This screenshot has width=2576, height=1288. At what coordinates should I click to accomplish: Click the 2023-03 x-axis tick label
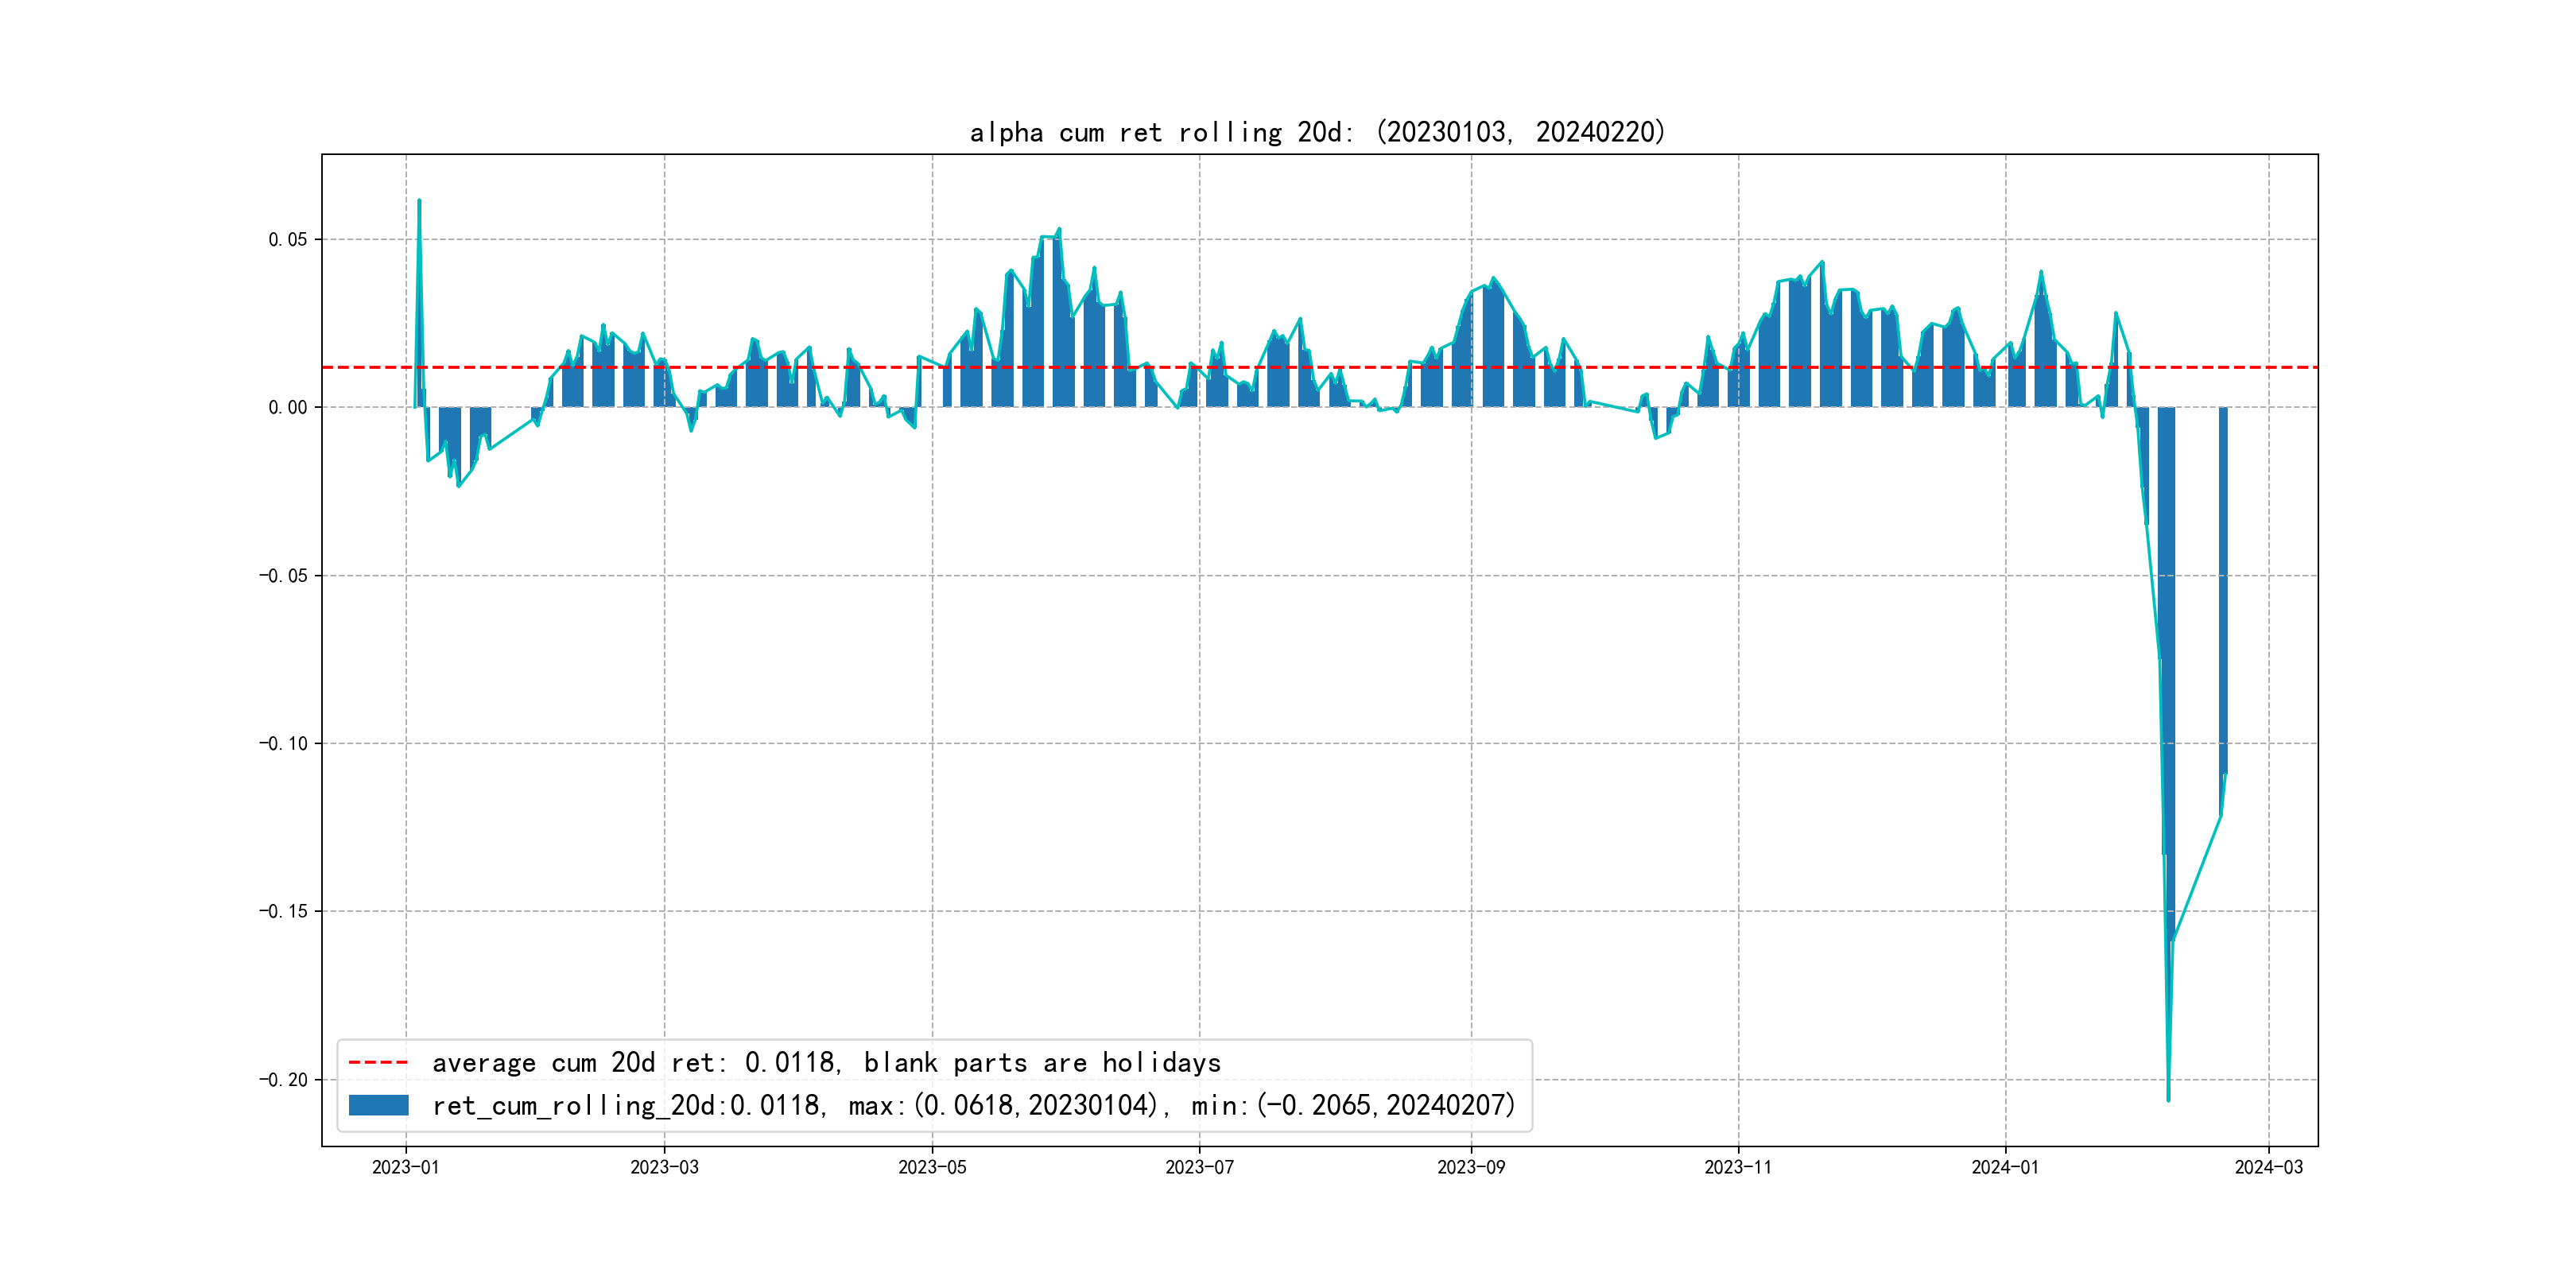pos(664,1167)
